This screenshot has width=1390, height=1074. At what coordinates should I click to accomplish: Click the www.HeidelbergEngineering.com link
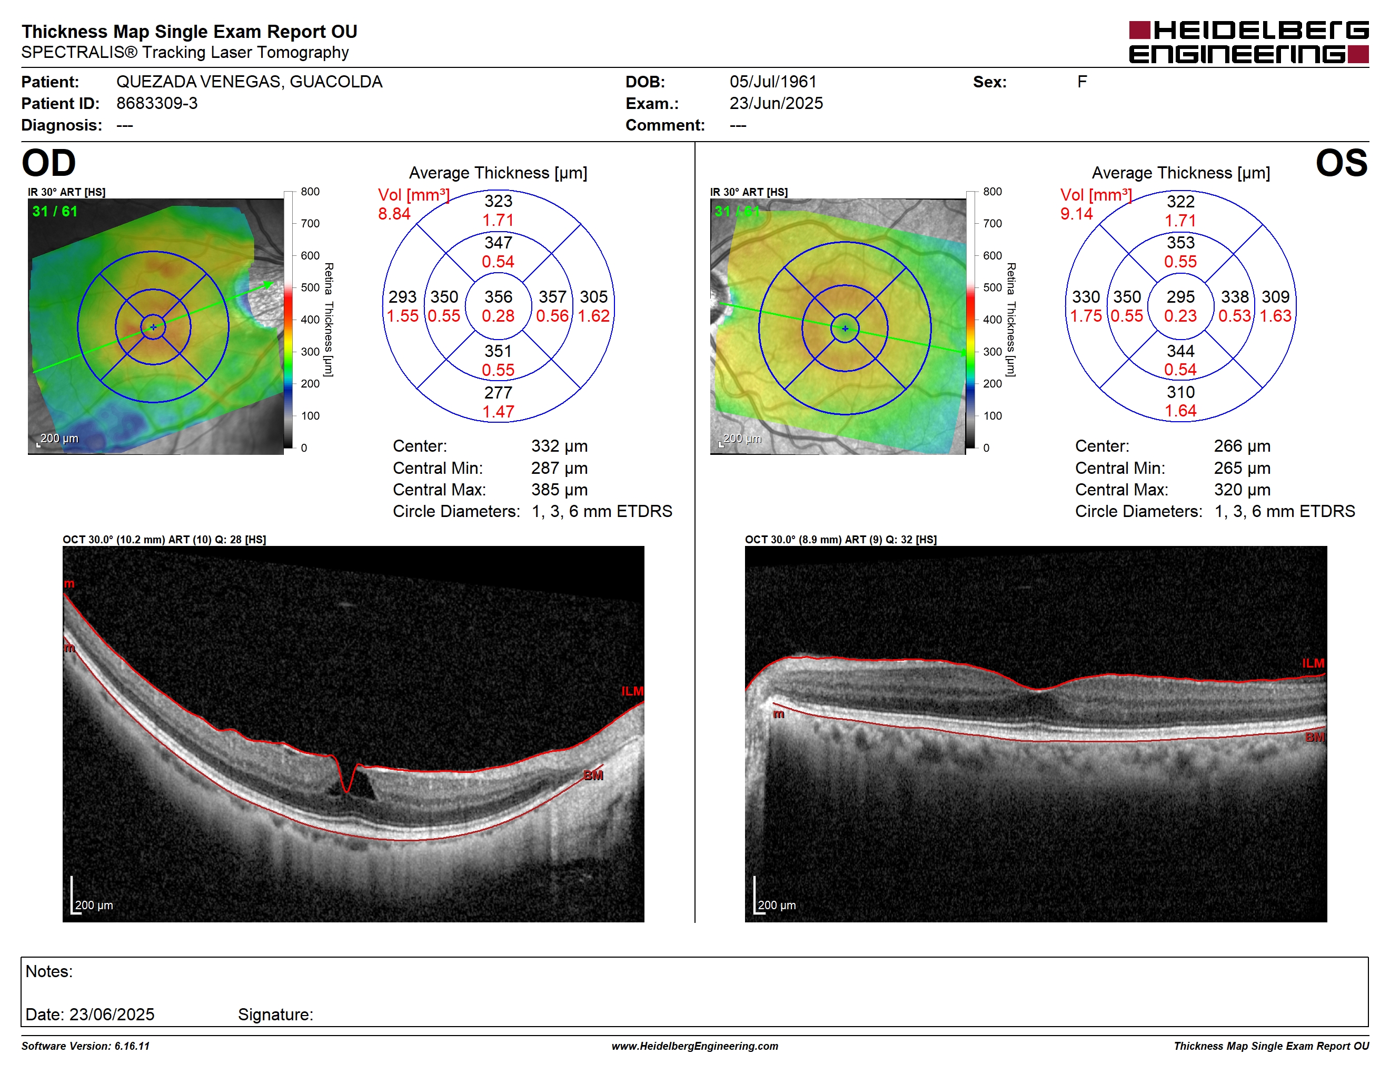695,1046
